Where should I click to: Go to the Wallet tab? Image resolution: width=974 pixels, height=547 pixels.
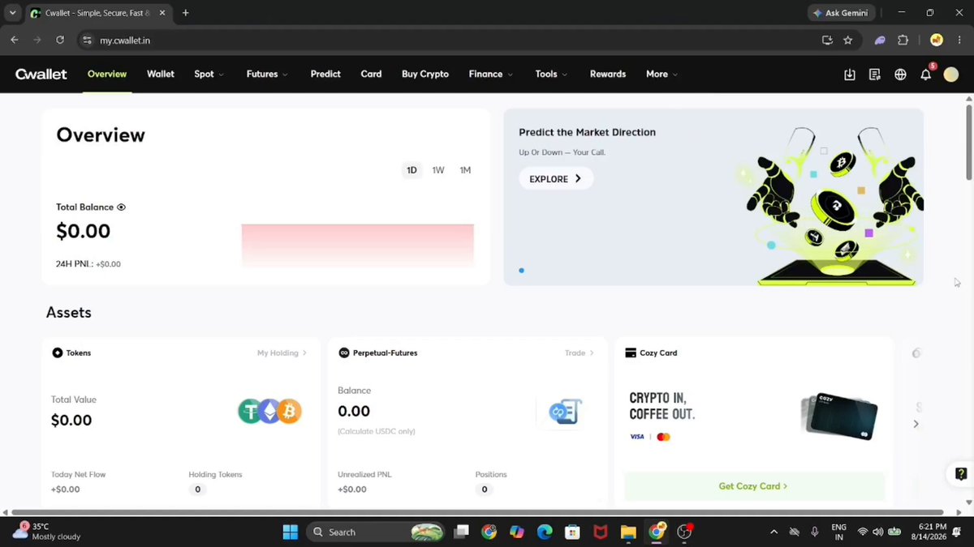(x=161, y=75)
